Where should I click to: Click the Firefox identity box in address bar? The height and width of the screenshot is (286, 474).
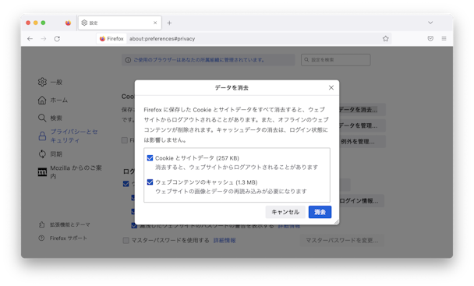(x=111, y=39)
